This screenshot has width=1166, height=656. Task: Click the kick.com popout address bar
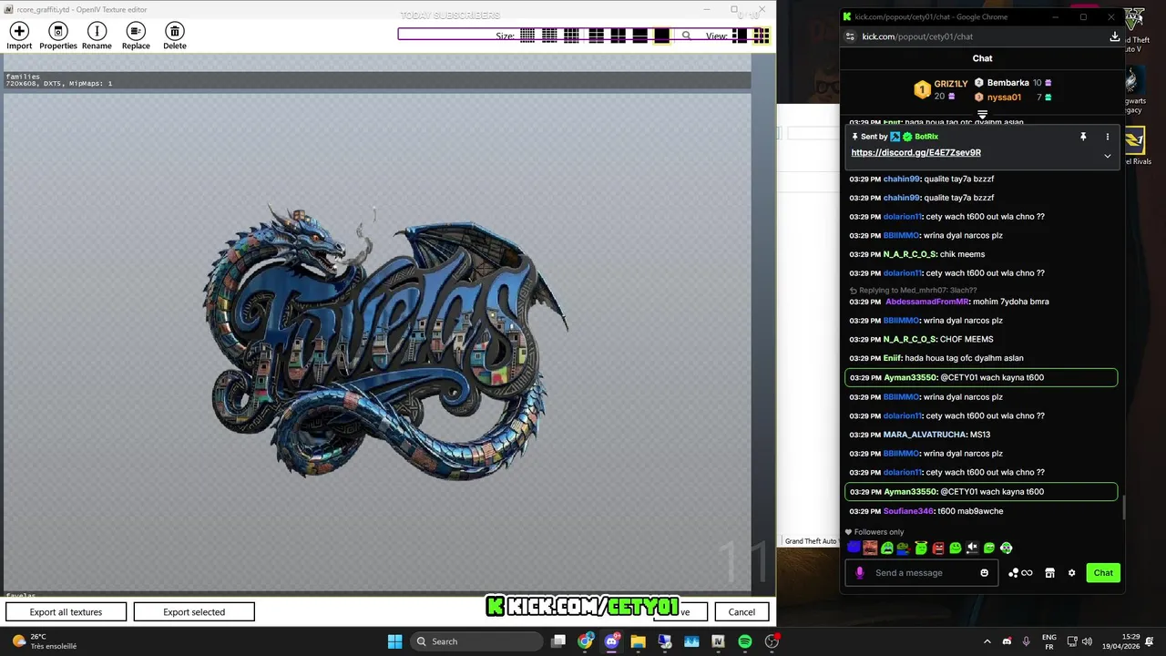click(917, 36)
